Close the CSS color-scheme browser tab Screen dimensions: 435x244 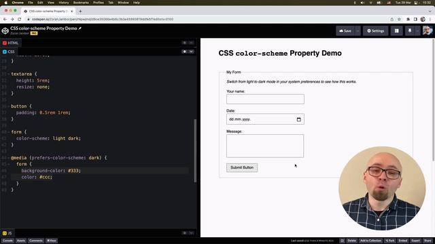(x=71, y=12)
